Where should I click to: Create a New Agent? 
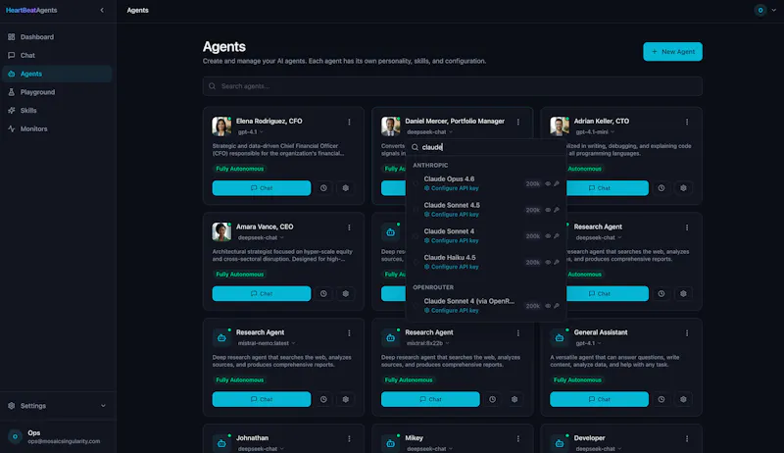672,52
